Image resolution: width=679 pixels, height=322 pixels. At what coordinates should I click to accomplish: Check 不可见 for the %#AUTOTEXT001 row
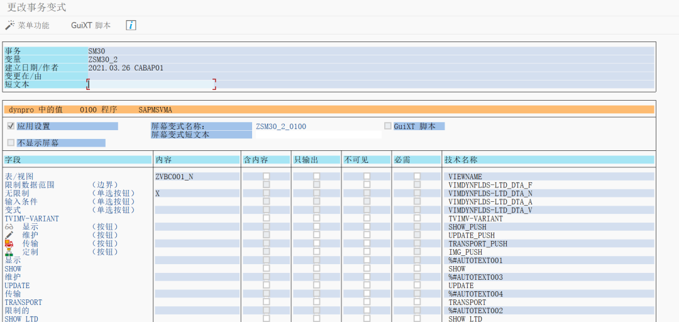367,260
